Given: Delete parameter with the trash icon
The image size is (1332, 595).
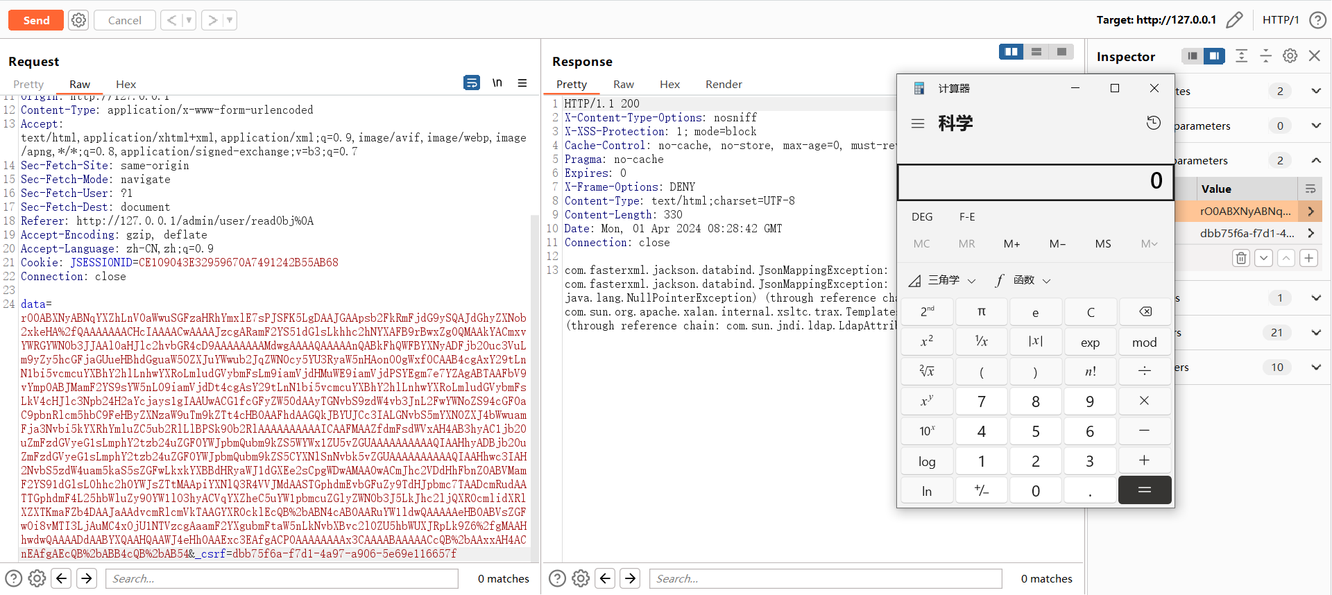Looking at the screenshot, I should tap(1241, 258).
